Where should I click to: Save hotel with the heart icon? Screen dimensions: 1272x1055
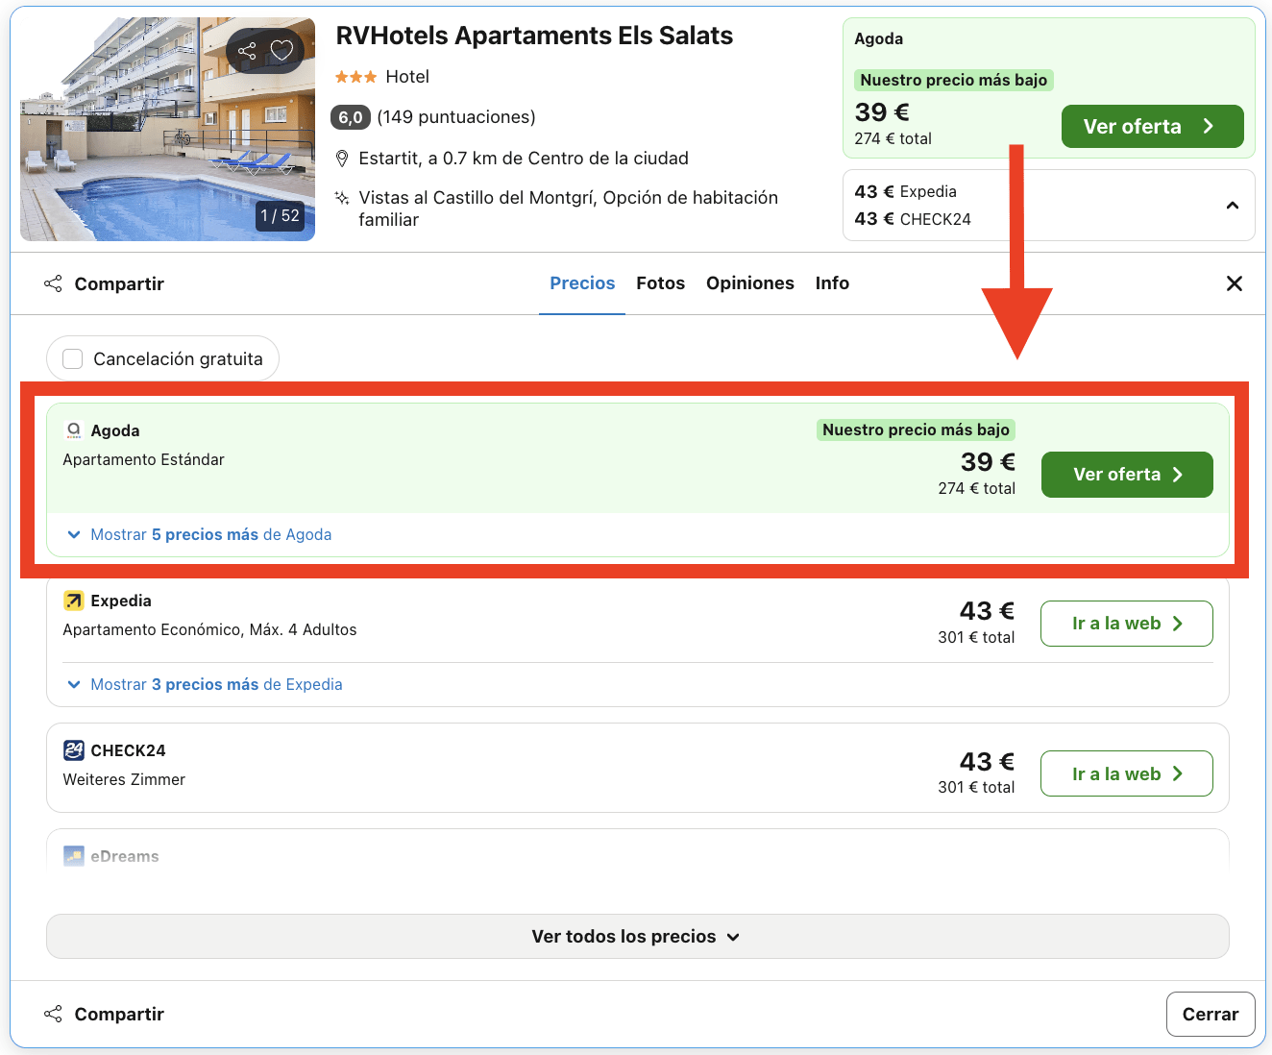[281, 51]
